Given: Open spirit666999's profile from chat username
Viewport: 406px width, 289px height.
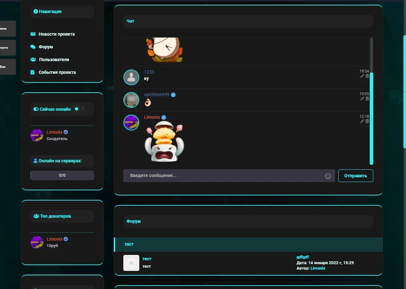Looking at the screenshot, I should click(x=156, y=95).
